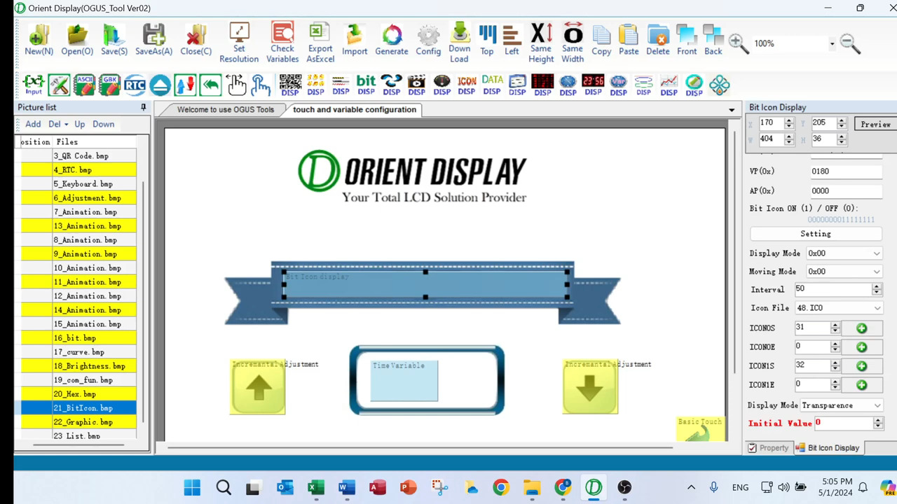Bring selection to Front
This screenshot has width=897, height=504.
(x=687, y=40)
